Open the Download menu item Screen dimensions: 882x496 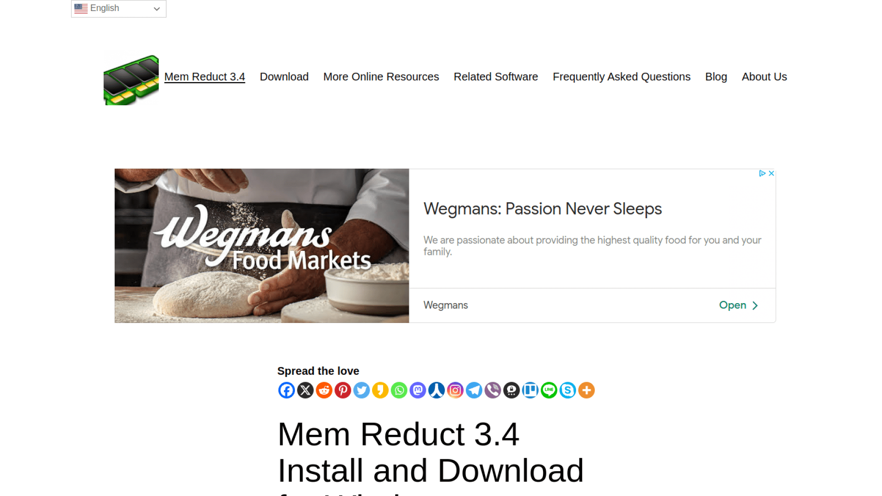coord(284,76)
